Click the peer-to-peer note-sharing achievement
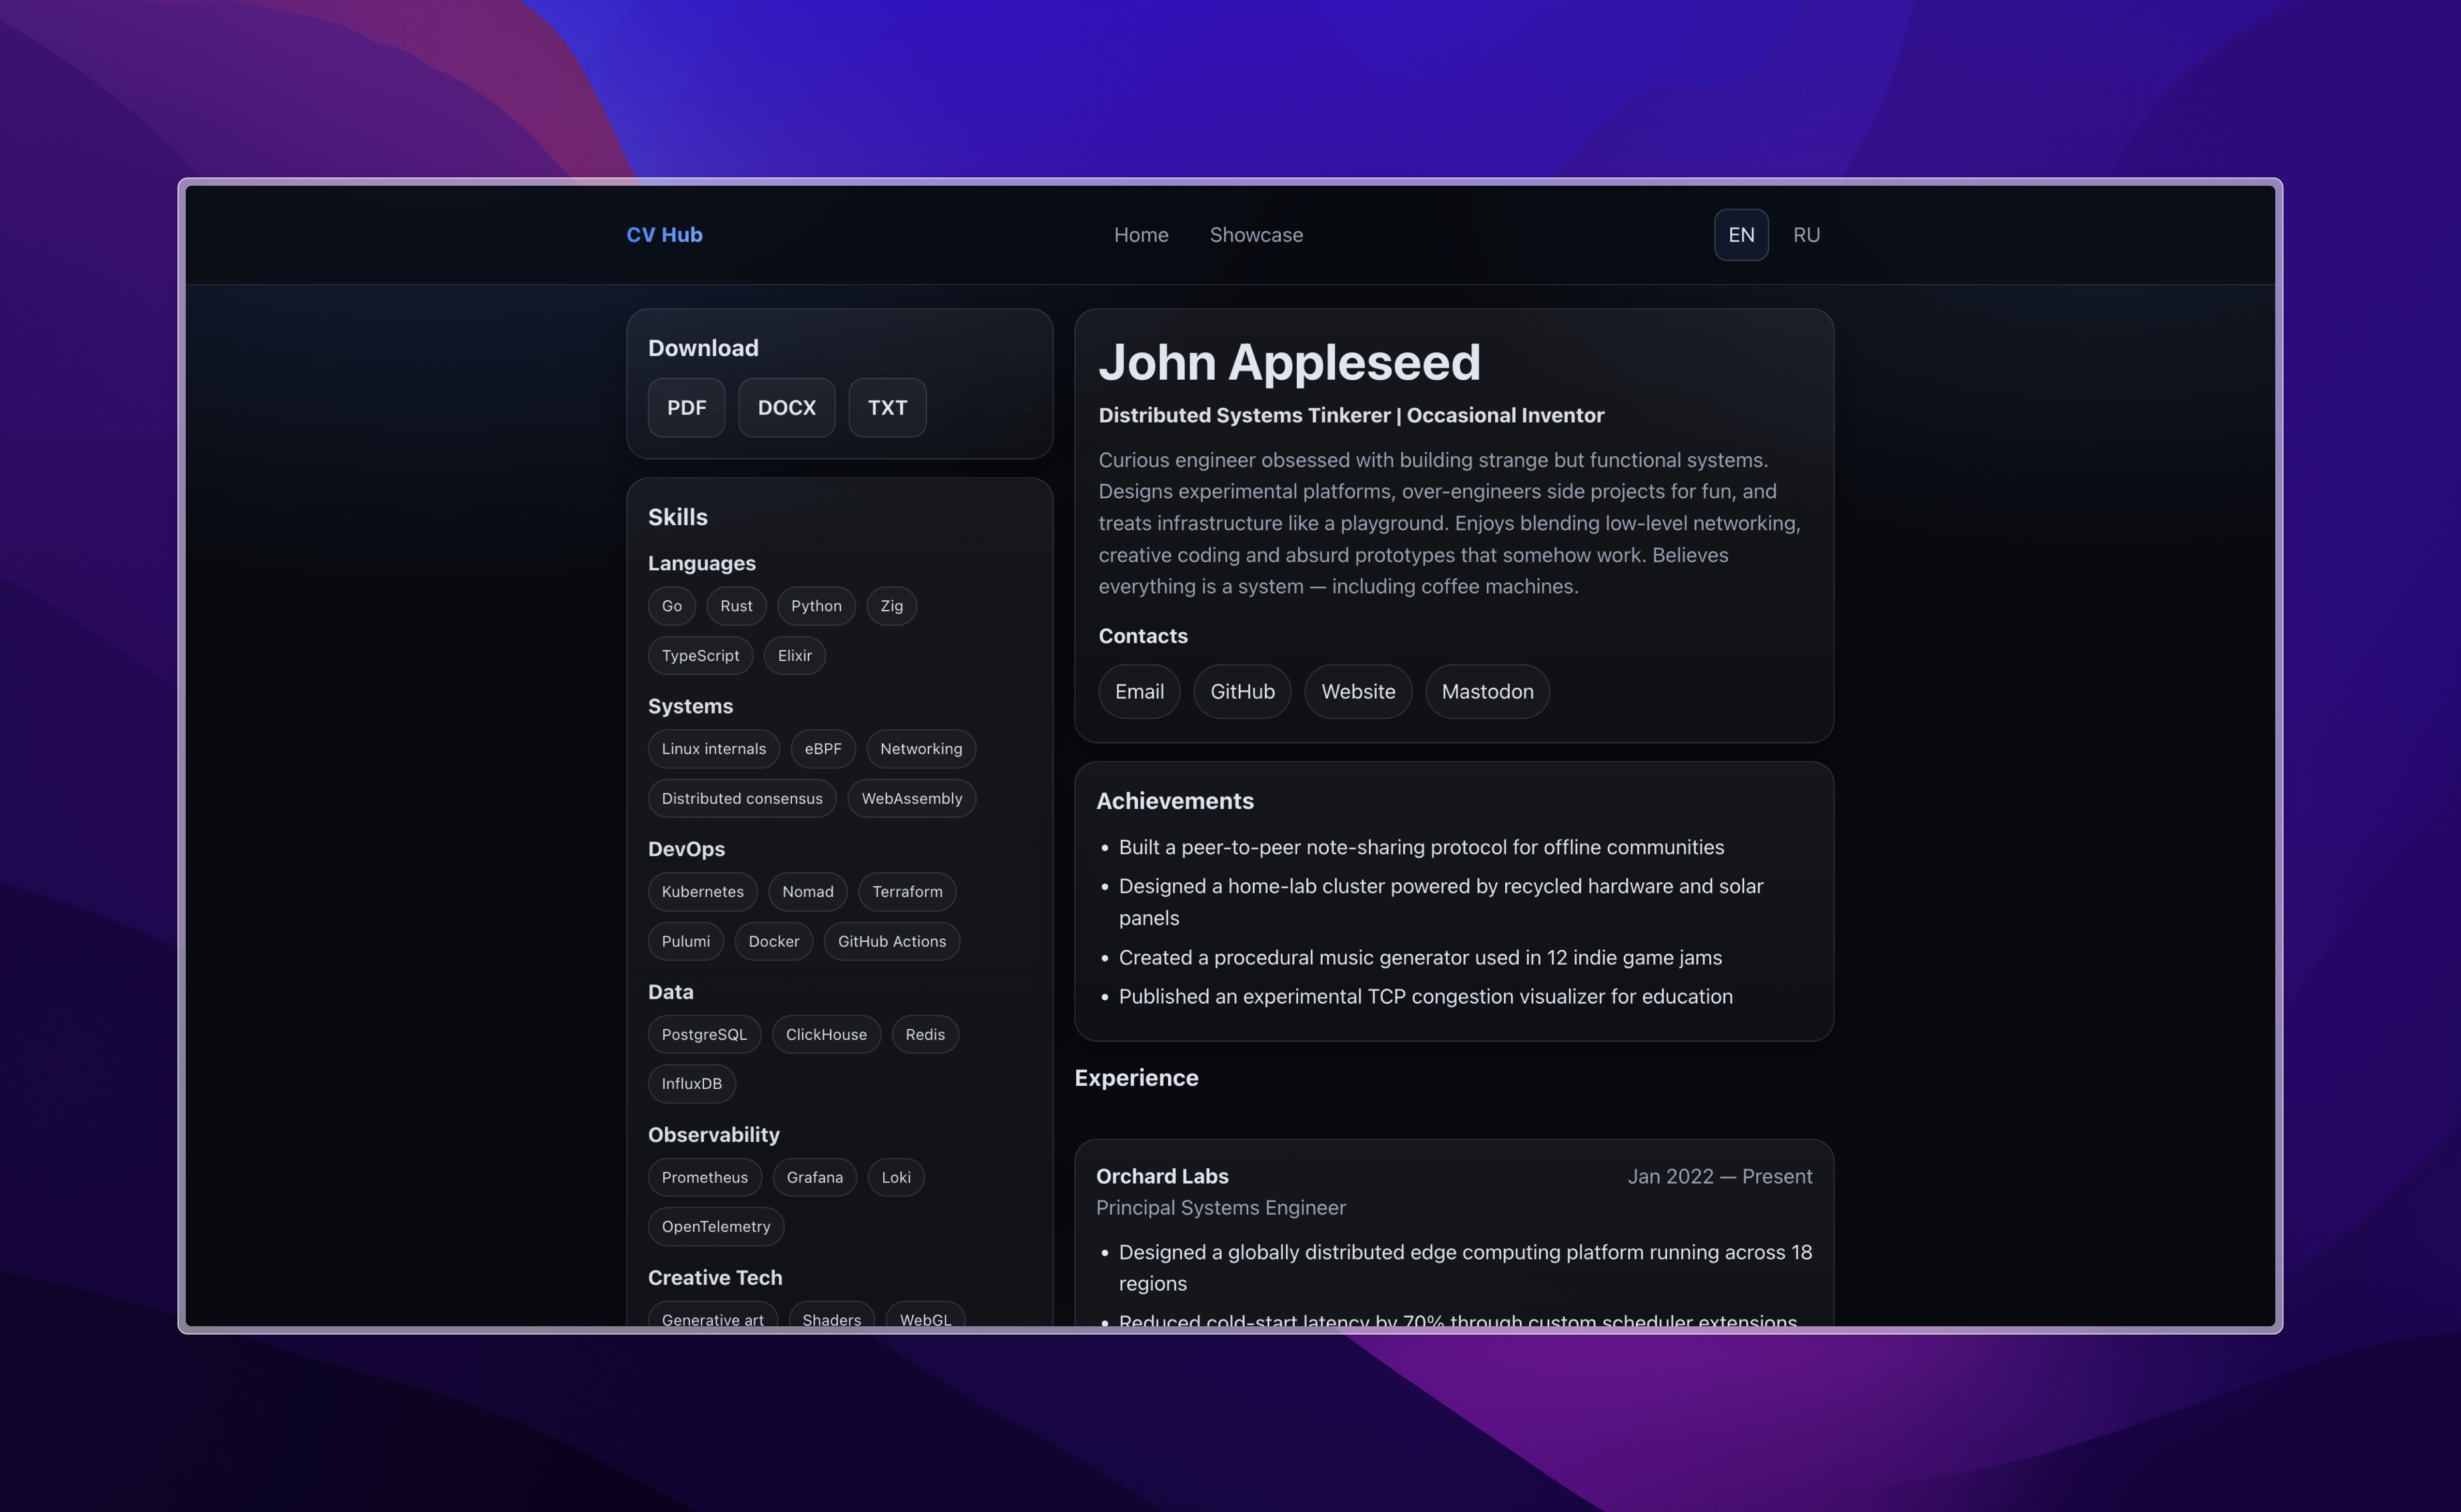The image size is (2461, 1512). click(x=1421, y=848)
